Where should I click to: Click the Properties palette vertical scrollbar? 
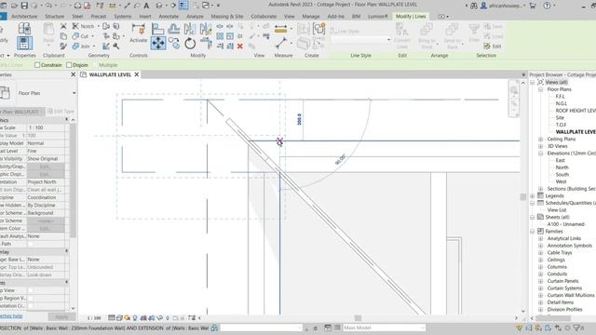coord(73,181)
